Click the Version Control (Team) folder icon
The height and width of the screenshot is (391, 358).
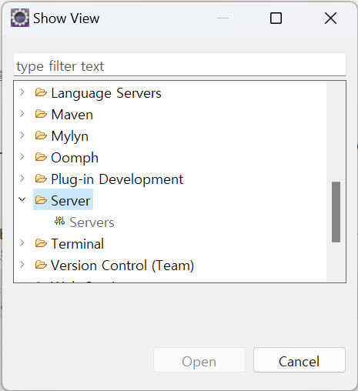(41, 265)
